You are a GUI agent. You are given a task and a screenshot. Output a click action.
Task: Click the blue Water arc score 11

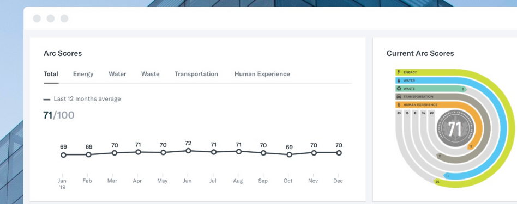pyautogui.click(x=447, y=176)
